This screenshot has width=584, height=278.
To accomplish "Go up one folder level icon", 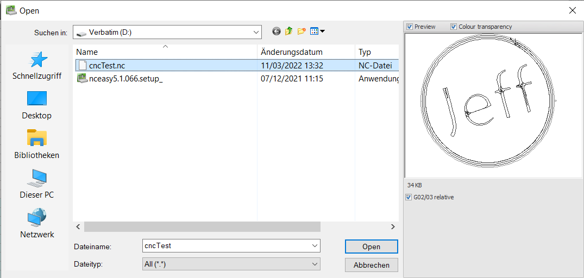I will [288, 31].
